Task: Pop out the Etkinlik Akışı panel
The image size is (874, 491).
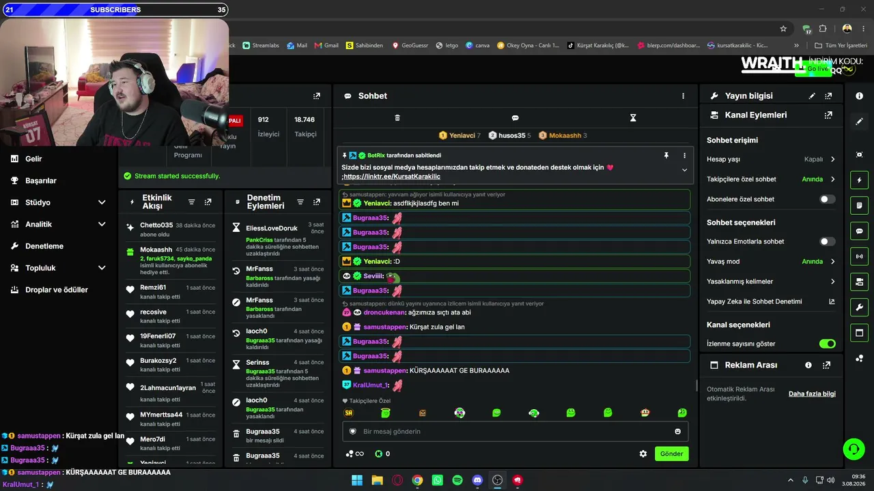Action: 208,202
